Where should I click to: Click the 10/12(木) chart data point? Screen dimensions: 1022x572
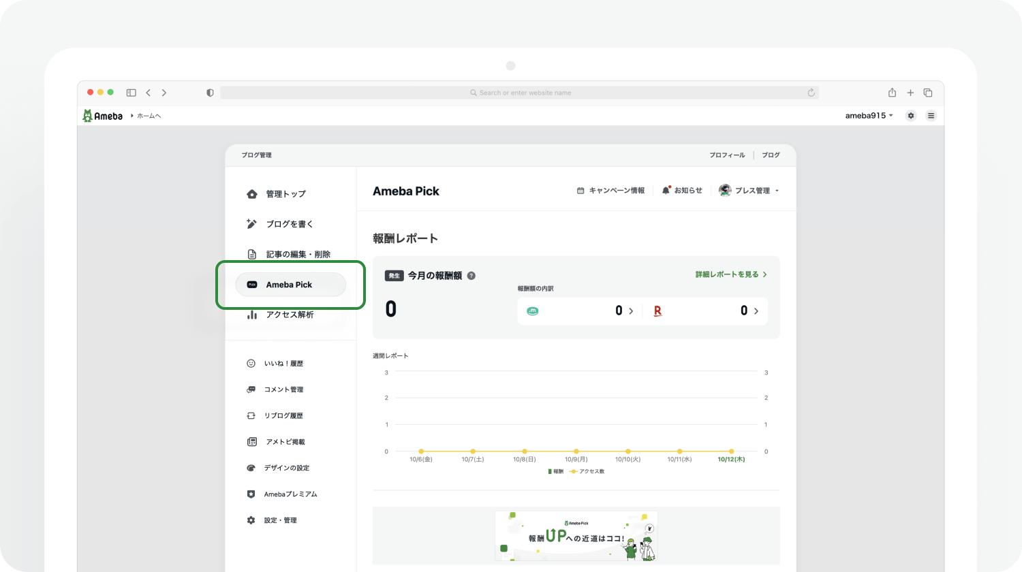click(x=731, y=451)
